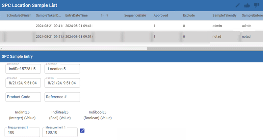This screenshot has height=140, width=263.
Task: Approve sample with thumbs up icon
Action: [247, 5]
